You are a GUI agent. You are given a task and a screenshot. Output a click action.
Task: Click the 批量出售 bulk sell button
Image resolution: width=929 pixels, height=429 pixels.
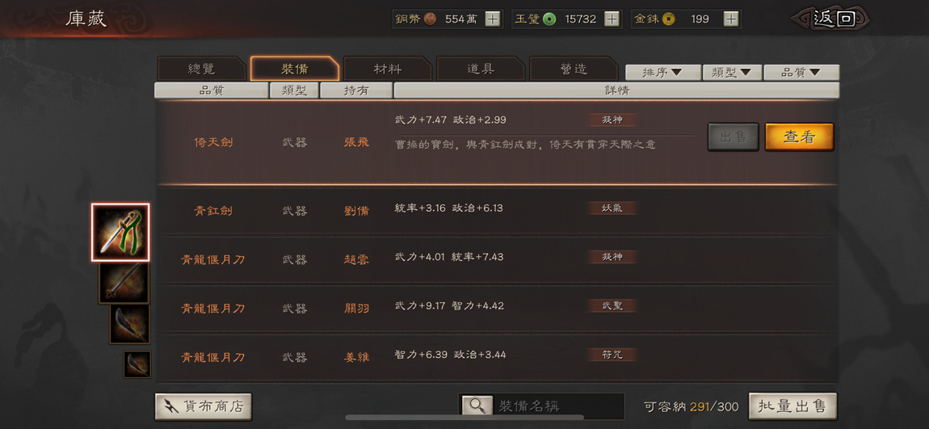[x=792, y=406]
